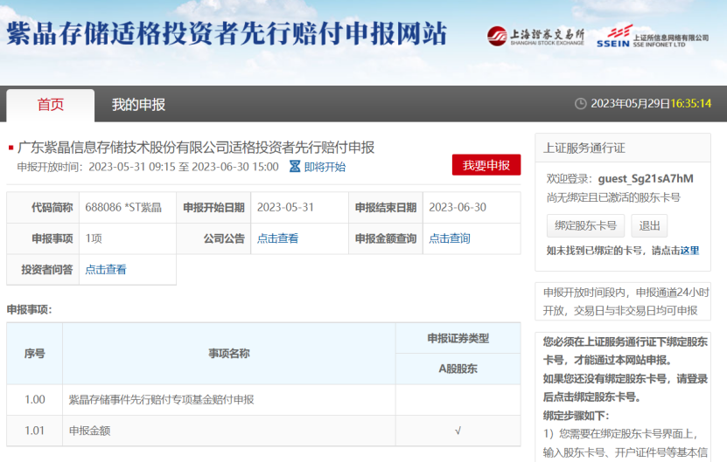Click the red 我要申报 button
The height and width of the screenshot is (462, 727).
coord(486,165)
